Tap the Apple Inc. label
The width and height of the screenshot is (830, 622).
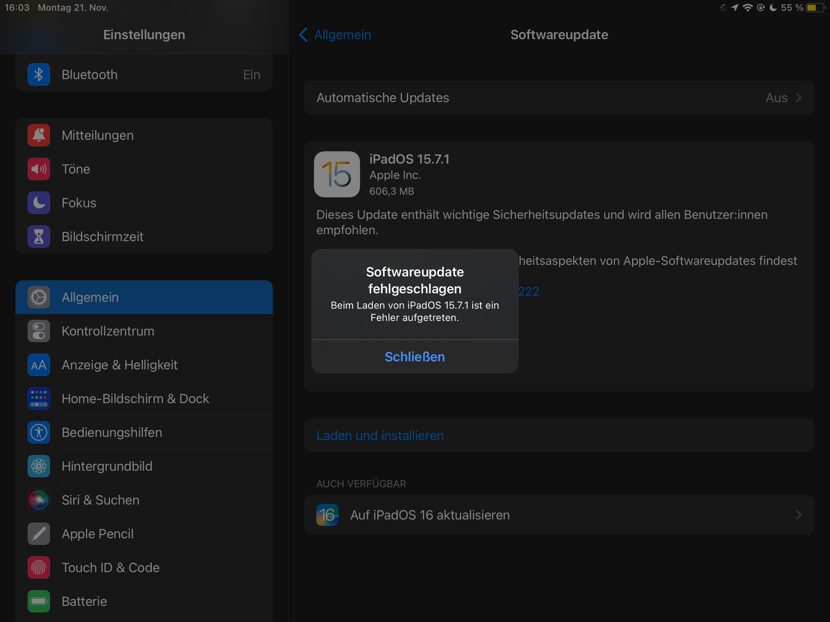[x=395, y=175]
